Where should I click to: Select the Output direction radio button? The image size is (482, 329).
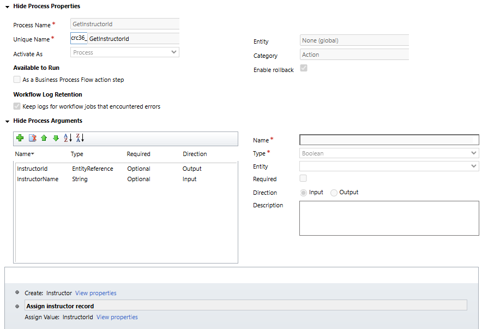tap(334, 193)
